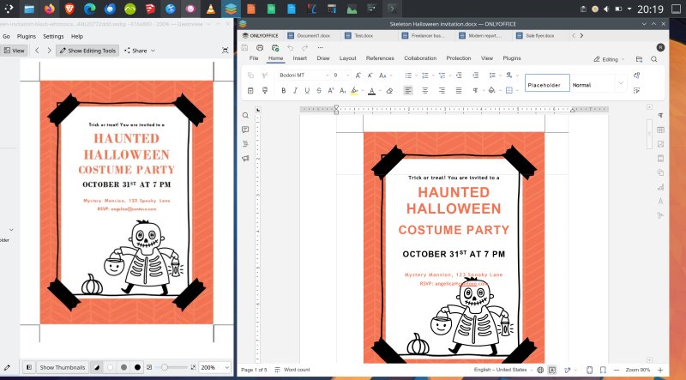Go to next image in Gwenview

click(49, 51)
